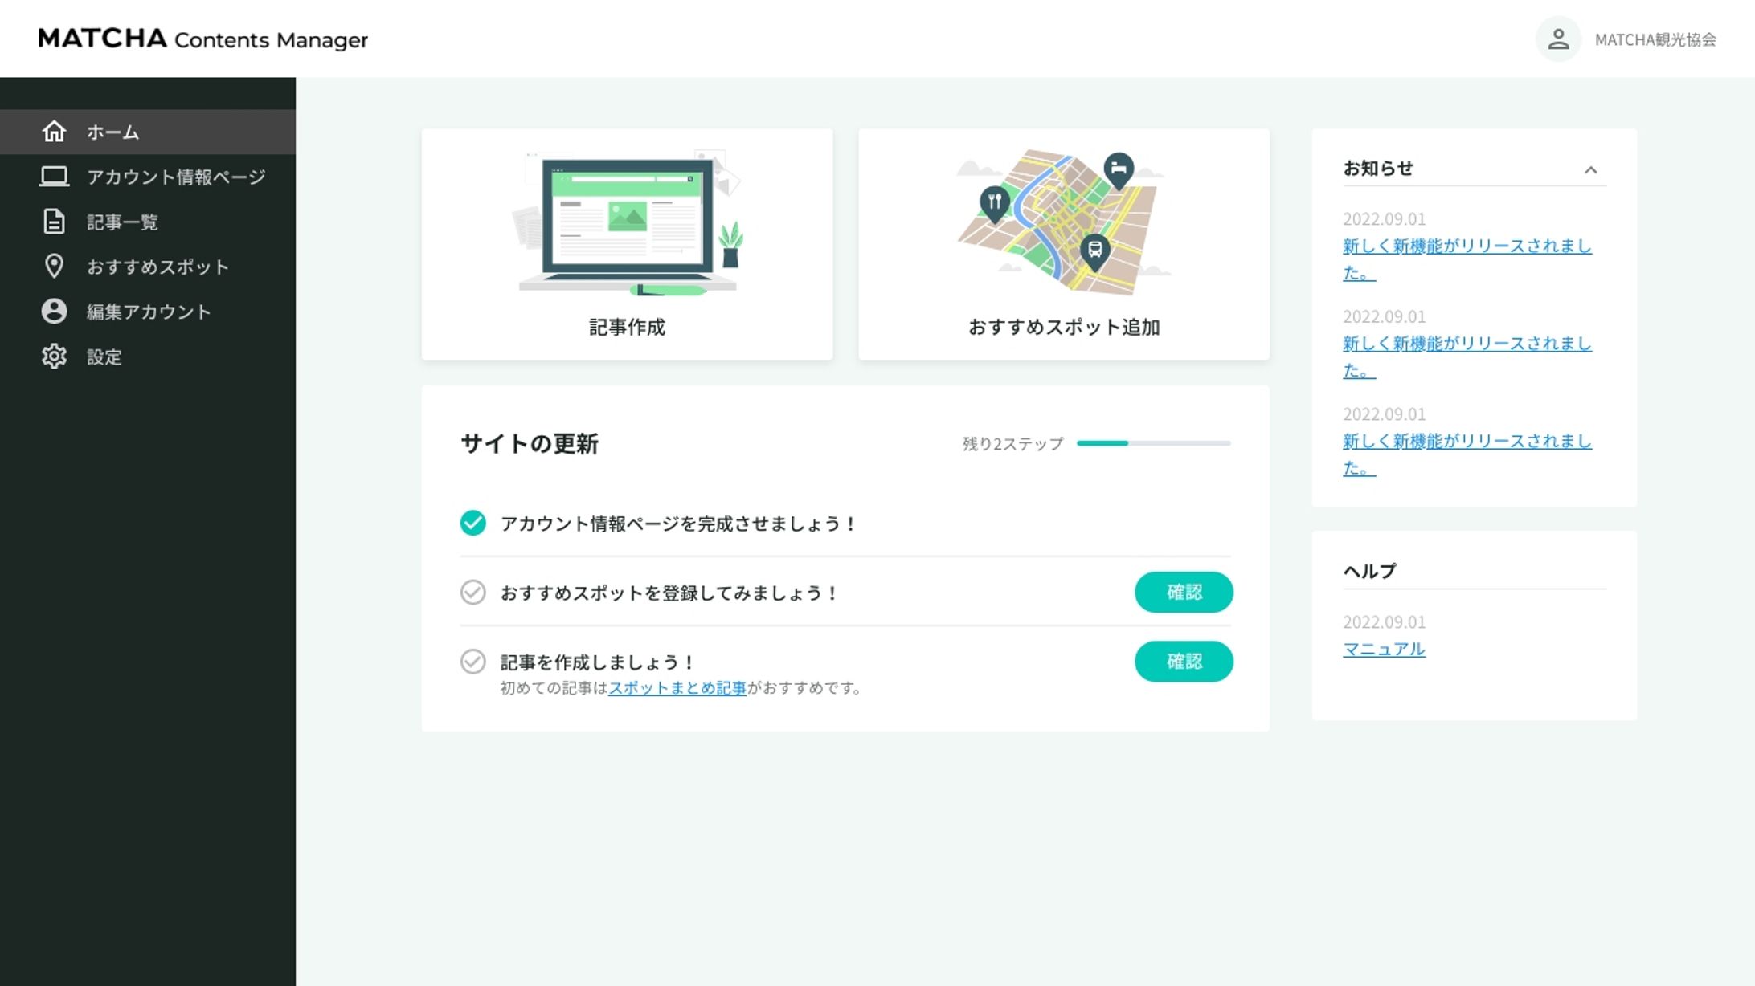This screenshot has height=986, width=1755.
Task: Click 残り2ステップ text
Action: click(x=1012, y=443)
